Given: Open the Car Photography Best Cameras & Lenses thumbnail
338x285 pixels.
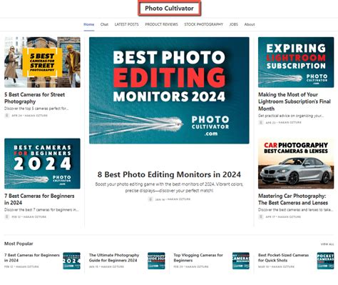Looking at the screenshot, I should pos(296,164).
